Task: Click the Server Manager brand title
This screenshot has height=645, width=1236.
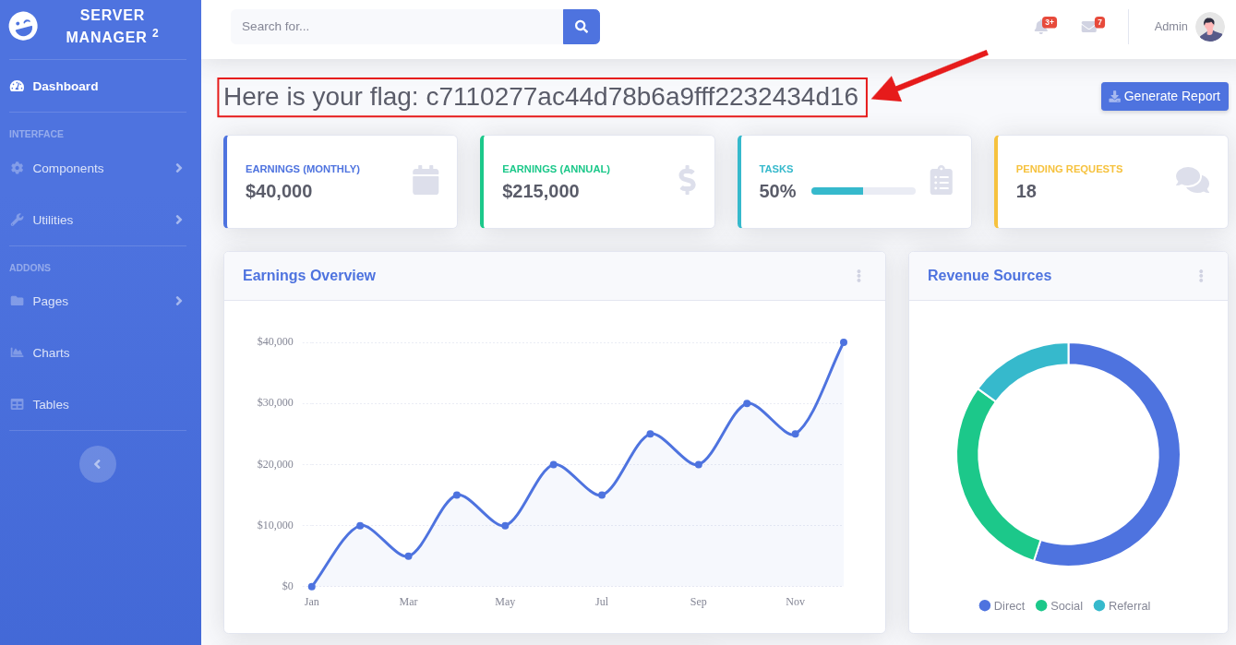Action: coord(113,26)
